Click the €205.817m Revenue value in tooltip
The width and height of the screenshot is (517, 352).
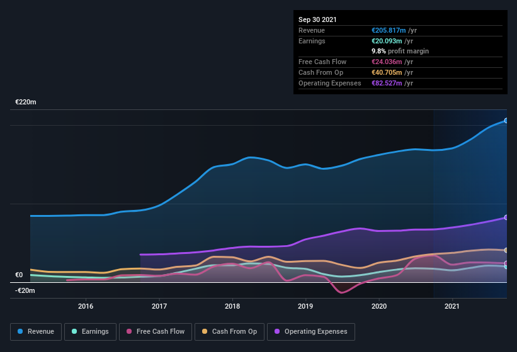coord(389,30)
